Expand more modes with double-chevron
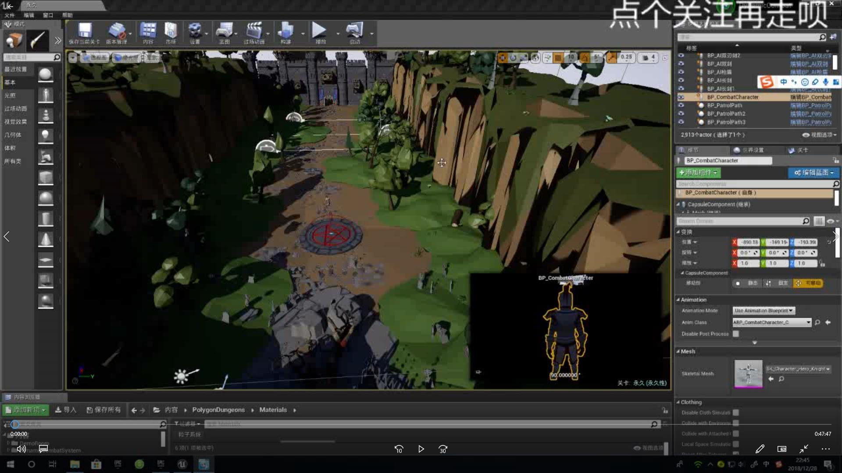Screen dimensions: 842x473 57,41
